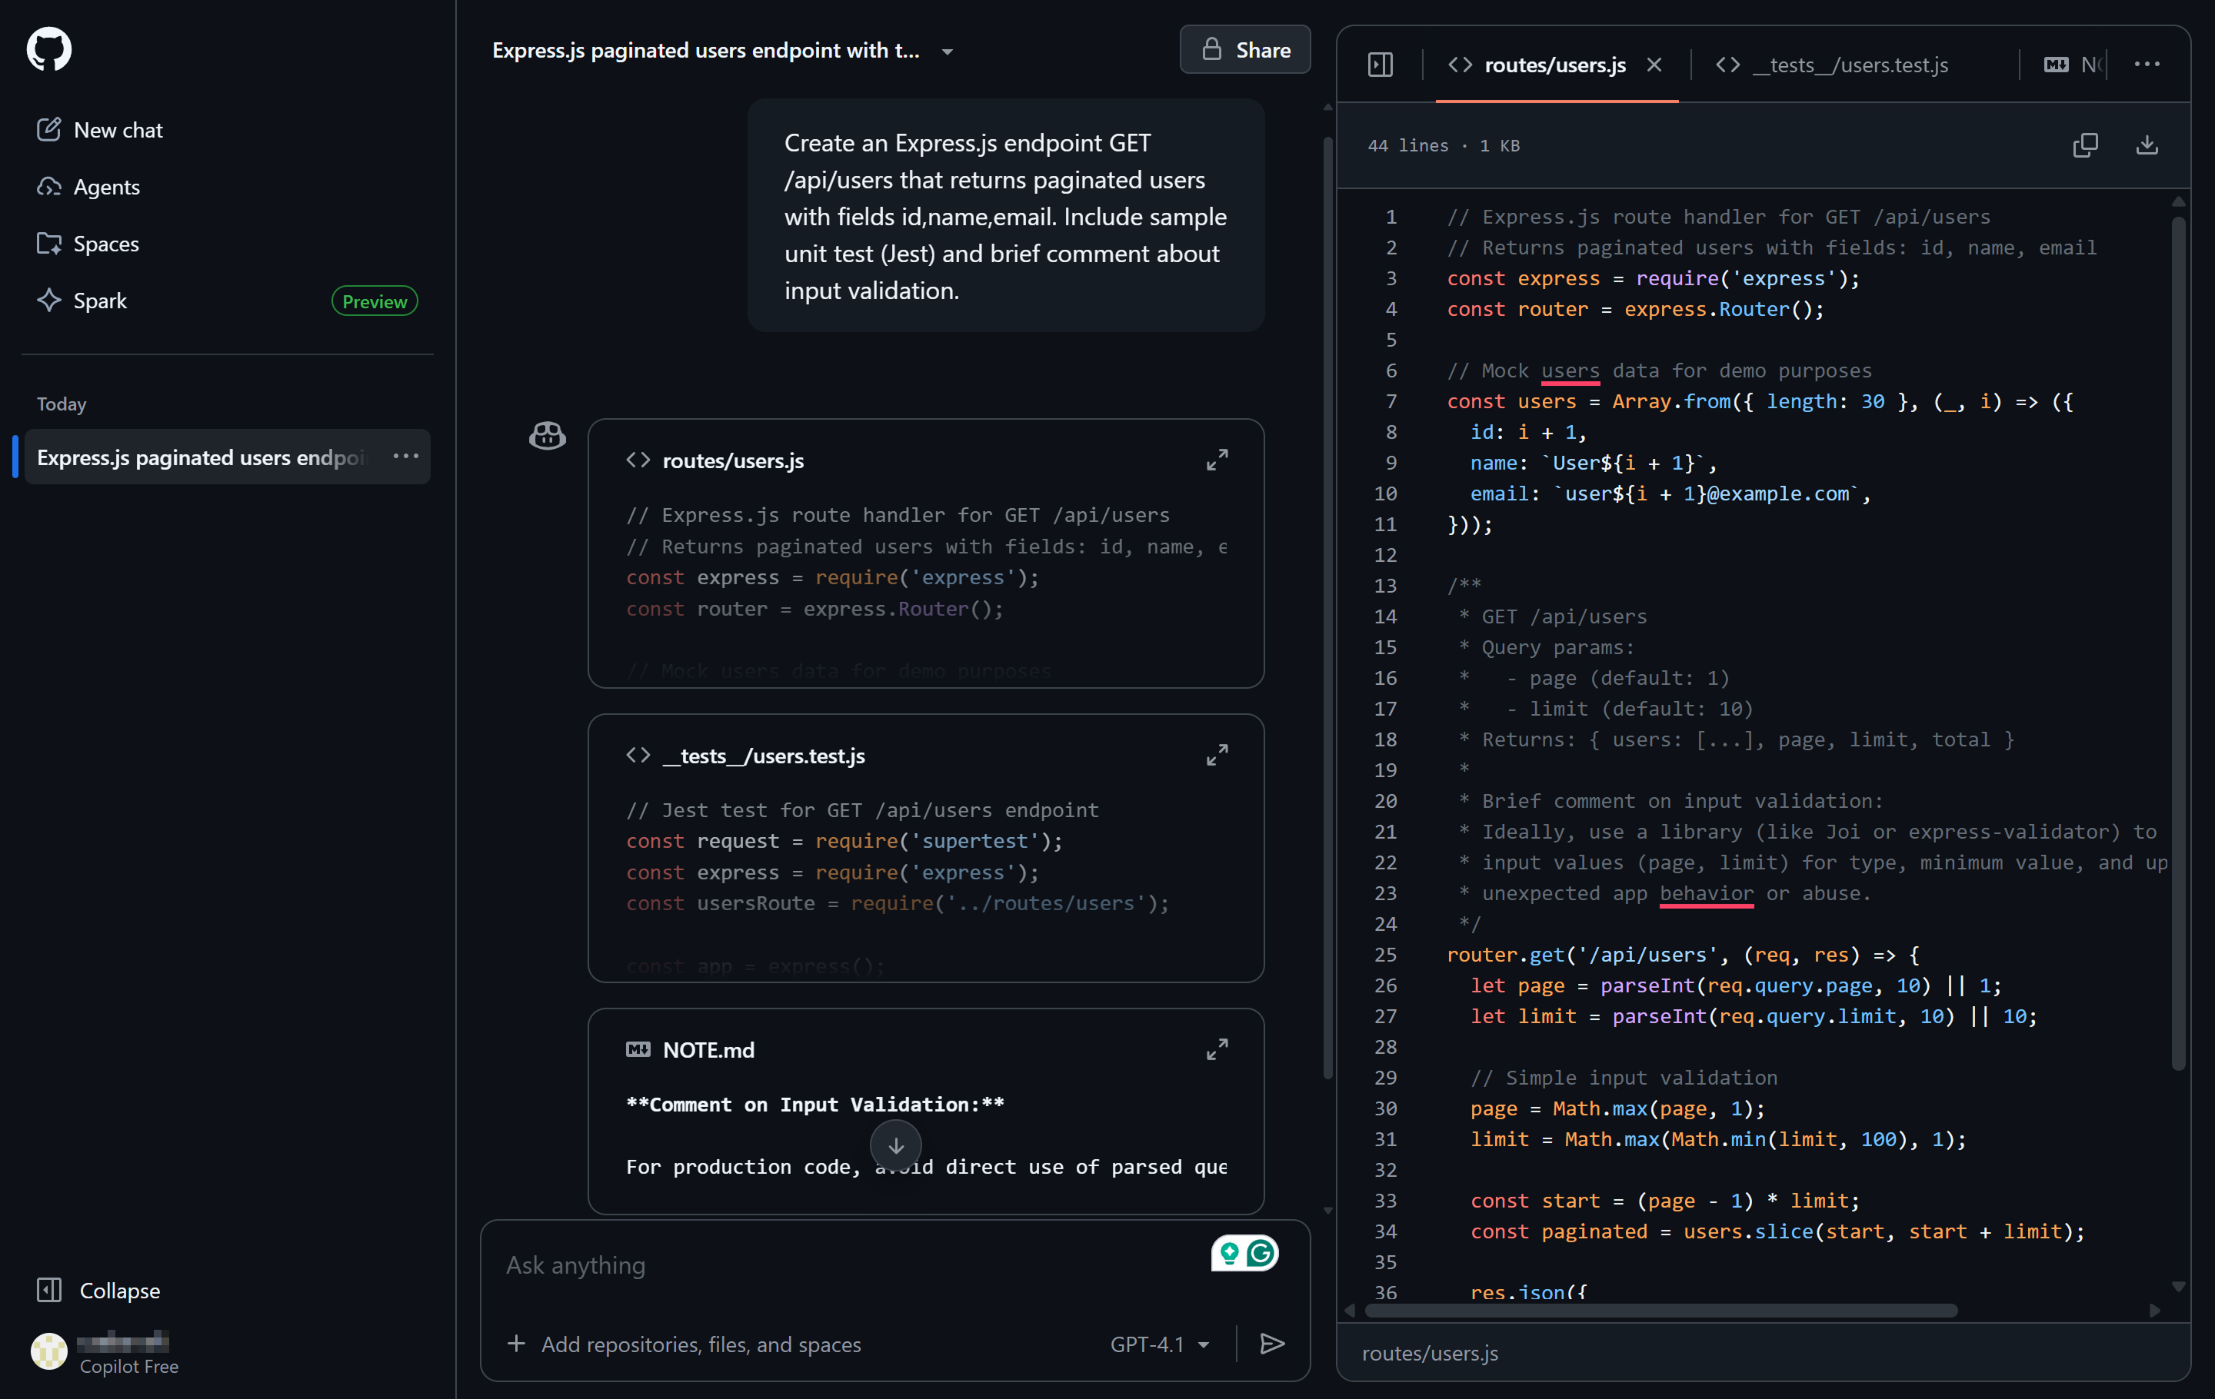Expand the NOTE.md card
This screenshot has height=1399, width=2215.
(x=1217, y=1048)
